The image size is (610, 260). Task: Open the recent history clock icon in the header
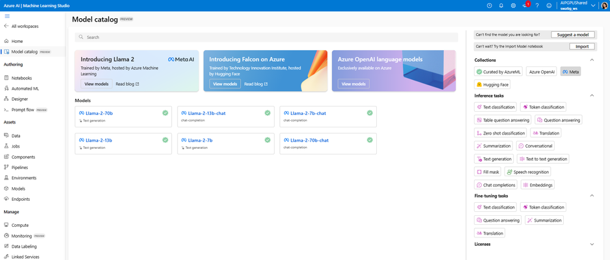[490, 5]
